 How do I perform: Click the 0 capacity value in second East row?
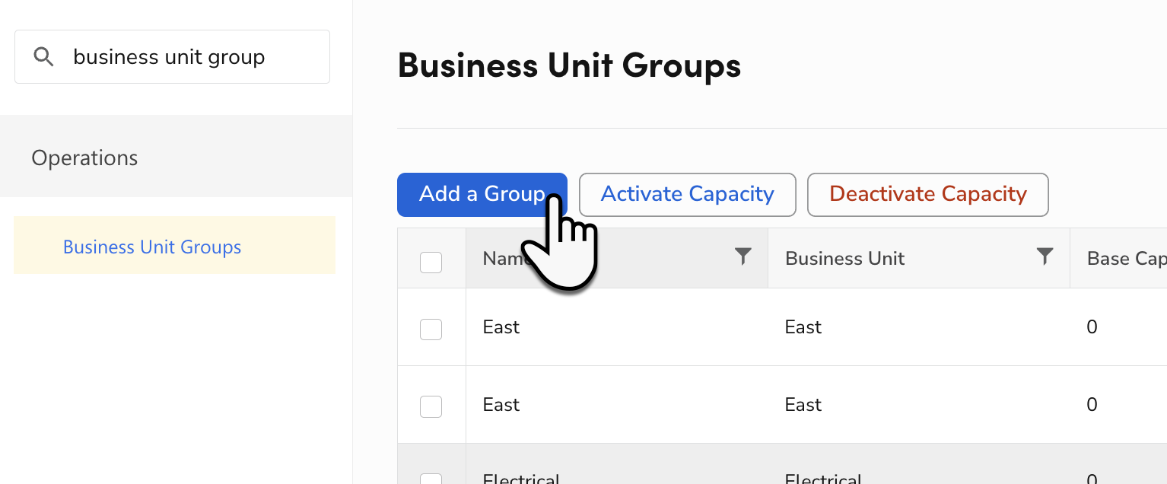point(1092,405)
